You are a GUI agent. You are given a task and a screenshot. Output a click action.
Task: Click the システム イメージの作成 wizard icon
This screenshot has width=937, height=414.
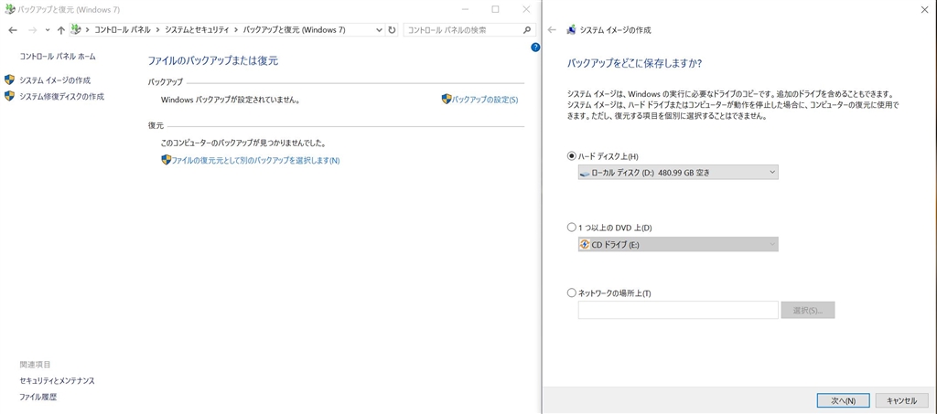pyautogui.click(x=571, y=30)
